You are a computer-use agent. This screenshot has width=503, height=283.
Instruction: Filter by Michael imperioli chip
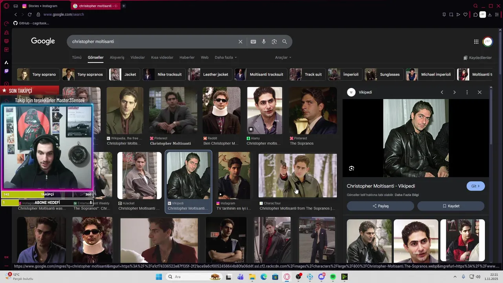pyautogui.click(x=430, y=74)
